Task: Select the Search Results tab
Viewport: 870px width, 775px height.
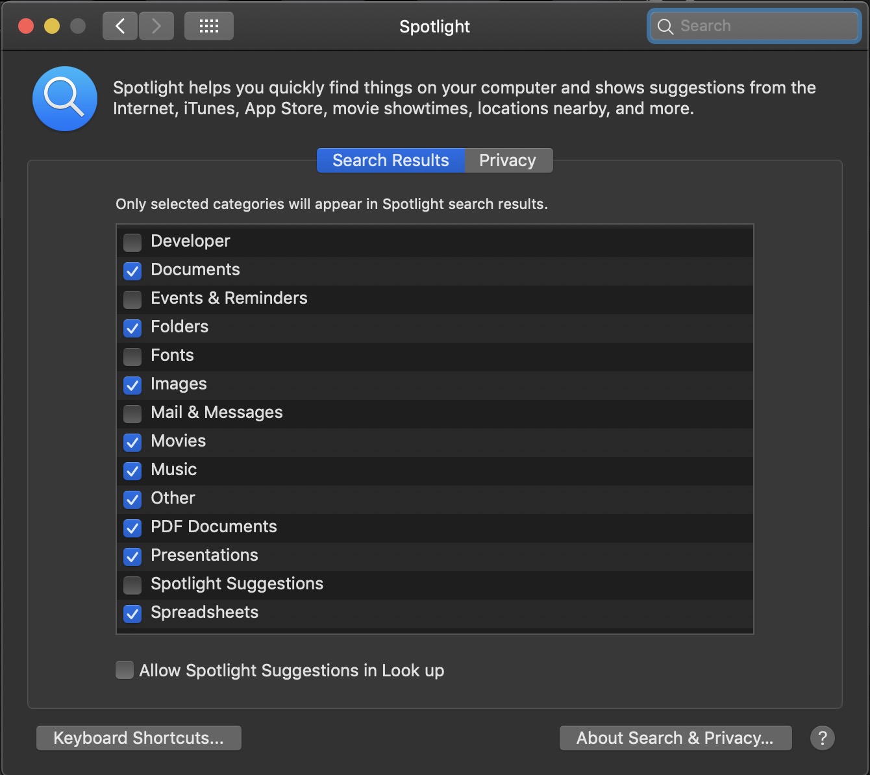Action: click(391, 160)
